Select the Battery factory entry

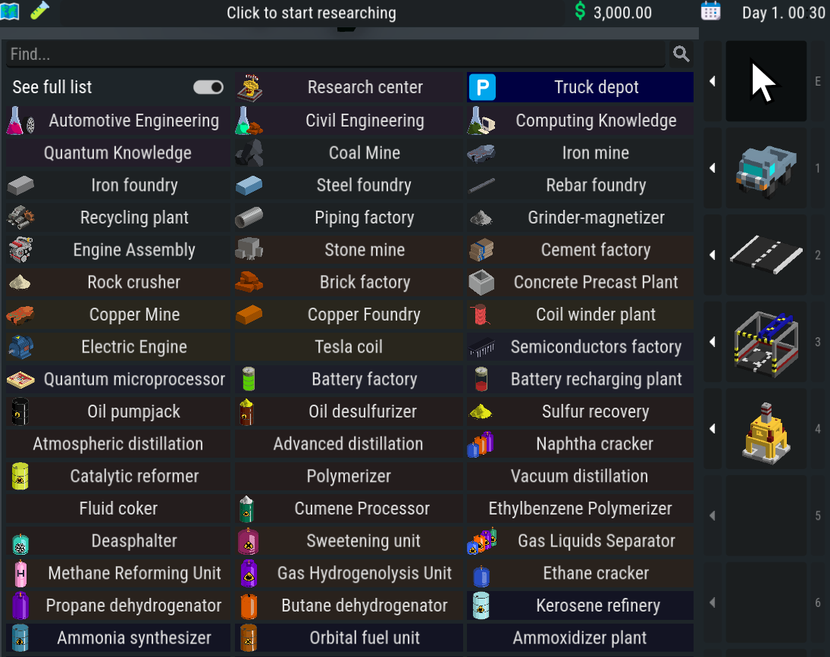click(349, 379)
